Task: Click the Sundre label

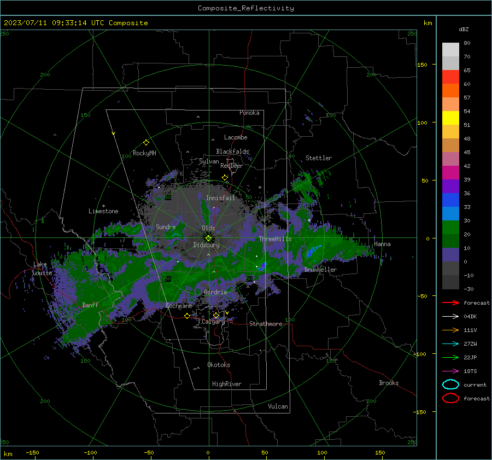Action: 166,226
